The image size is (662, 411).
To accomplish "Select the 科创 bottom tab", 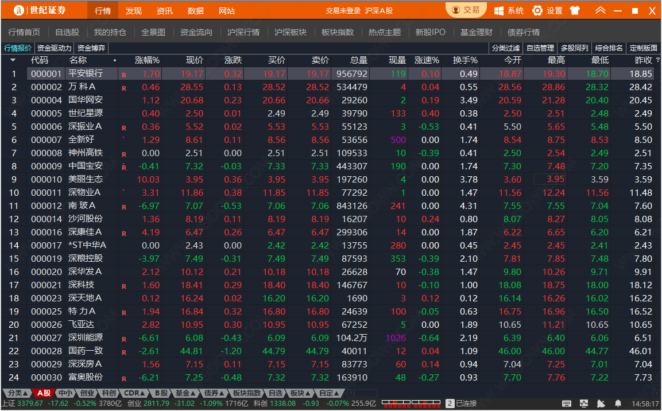I will pyautogui.click(x=109, y=393).
